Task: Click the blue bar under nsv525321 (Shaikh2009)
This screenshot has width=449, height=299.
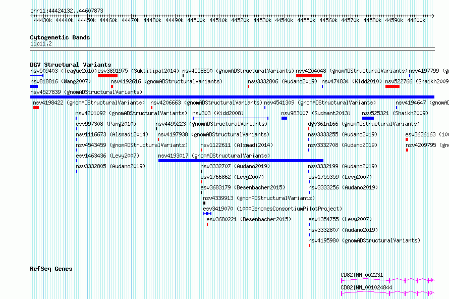Action: (x=368, y=118)
